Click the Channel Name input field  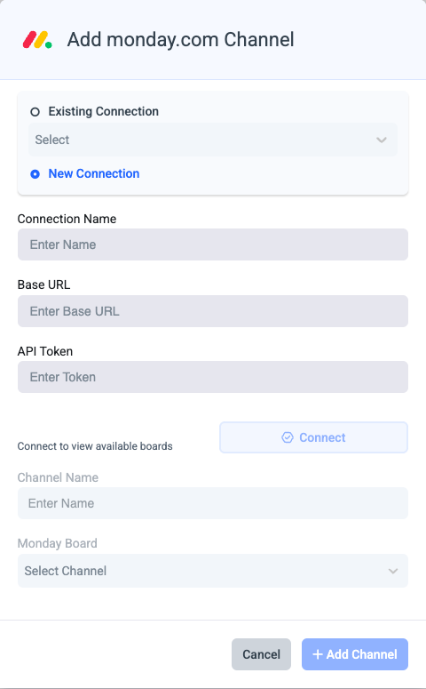[x=213, y=503]
